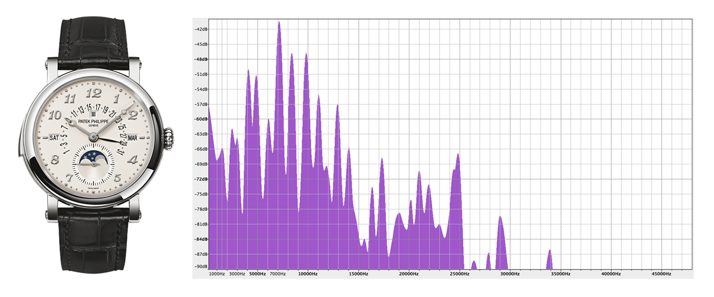Image resolution: width=714 pixels, height=297 pixels.
Task: Click the 25000Hz frequency label
Action: 459,274
